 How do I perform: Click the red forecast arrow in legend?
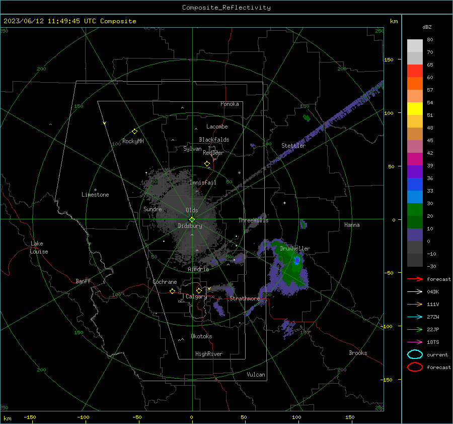(x=415, y=279)
